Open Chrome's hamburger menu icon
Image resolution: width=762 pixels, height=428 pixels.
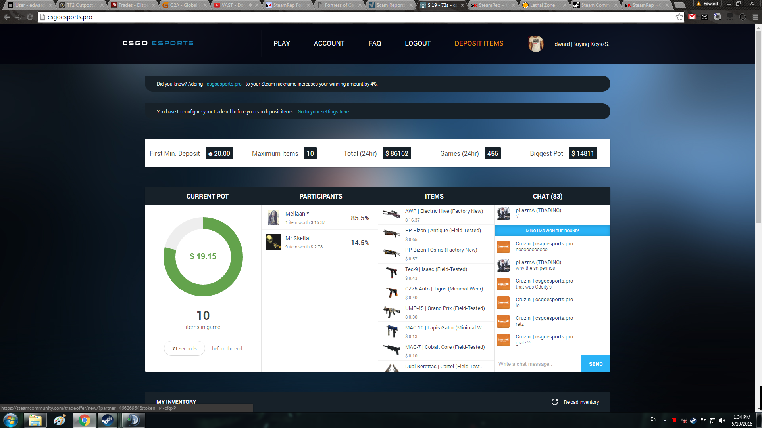tap(755, 17)
